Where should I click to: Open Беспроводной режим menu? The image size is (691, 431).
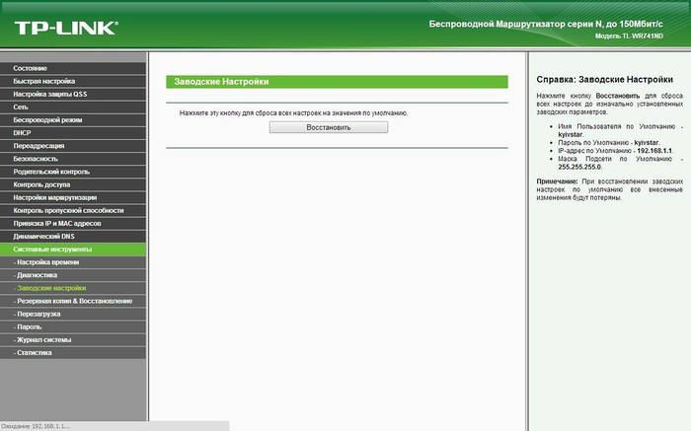point(73,119)
